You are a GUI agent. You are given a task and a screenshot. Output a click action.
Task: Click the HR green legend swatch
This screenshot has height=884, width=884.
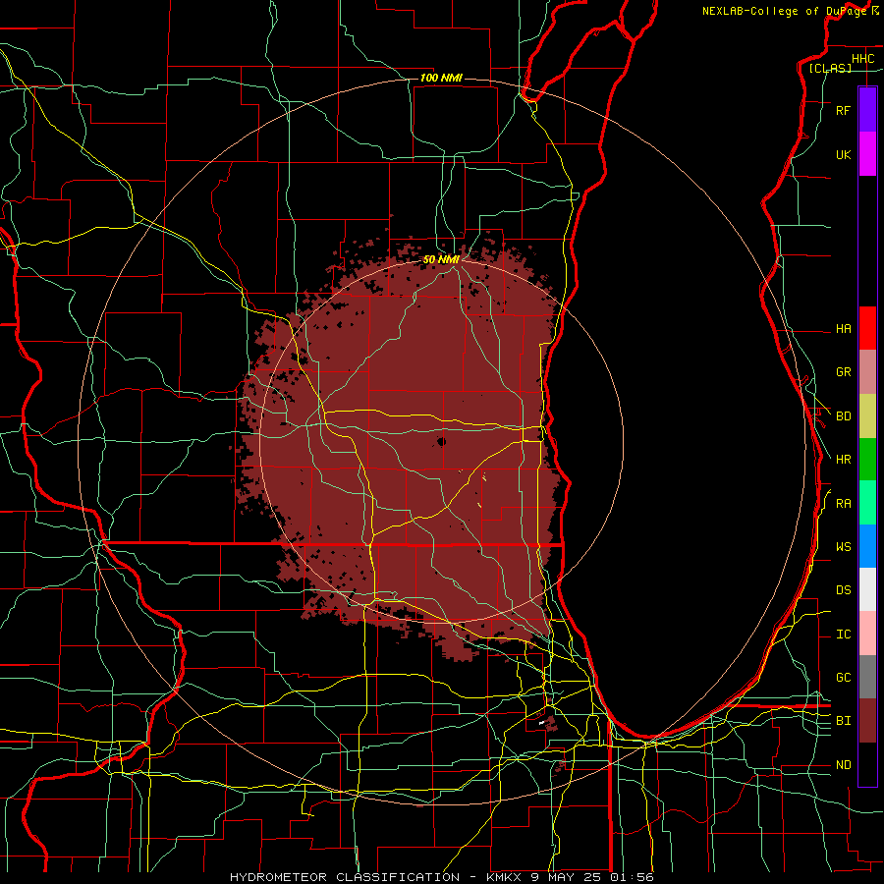pos(867,460)
